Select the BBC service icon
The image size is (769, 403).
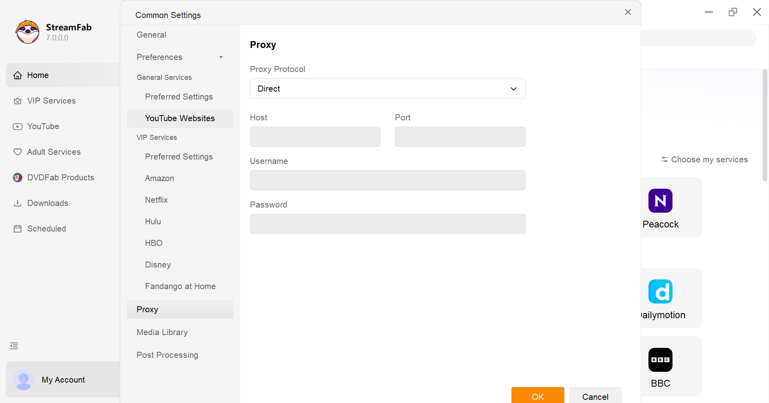[x=660, y=360]
